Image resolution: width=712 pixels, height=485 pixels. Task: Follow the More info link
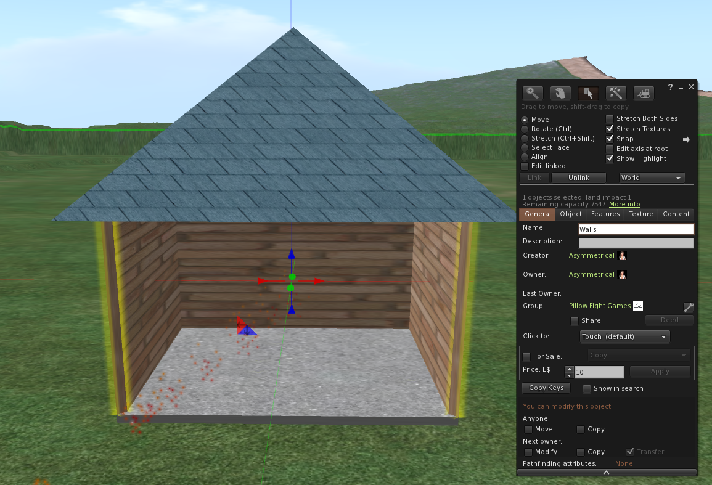click(624, 205)
